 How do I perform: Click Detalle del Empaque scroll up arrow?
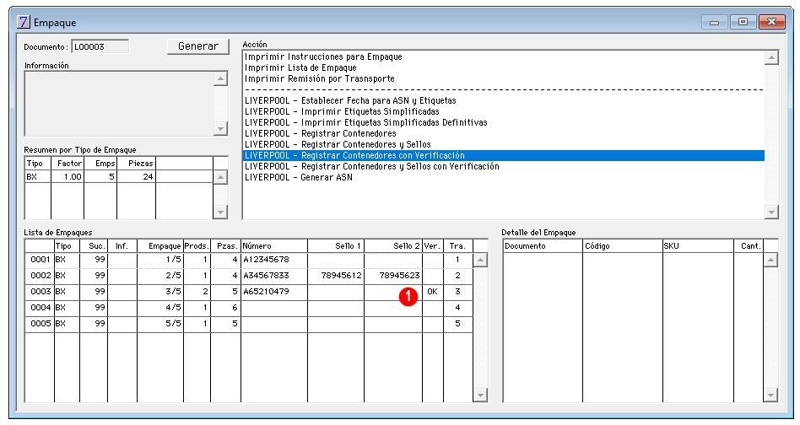tap(770, 261)
